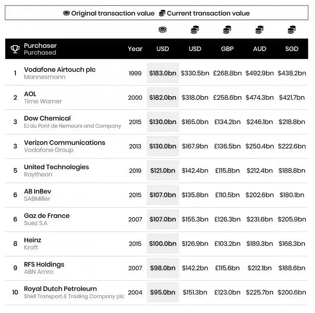Screen dimensions: 315x313
Task: Select Heinz's £103.2bn GBP value
Action: [x=227, y=244]
